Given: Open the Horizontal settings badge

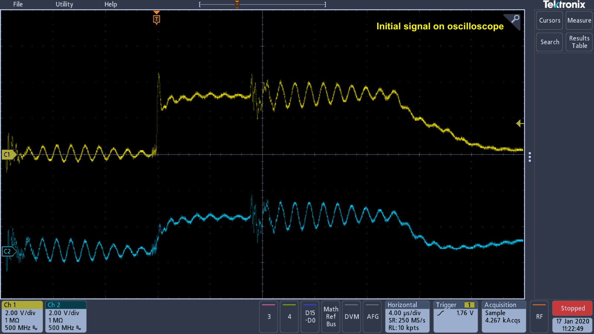Looking at the screenshot, I should pyautogui.click(x=407, y=316).
